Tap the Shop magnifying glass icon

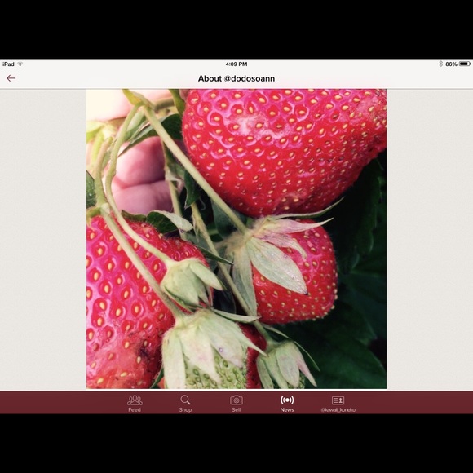point(185,400)
